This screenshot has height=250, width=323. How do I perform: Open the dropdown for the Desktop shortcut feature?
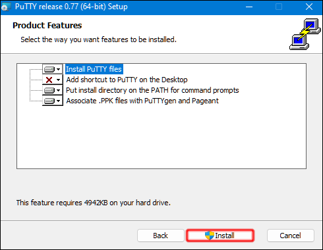tap(53, 80)
